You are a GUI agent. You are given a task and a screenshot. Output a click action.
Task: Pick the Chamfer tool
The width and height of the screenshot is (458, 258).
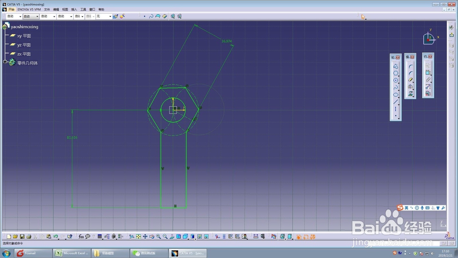(x=410, y=73)
